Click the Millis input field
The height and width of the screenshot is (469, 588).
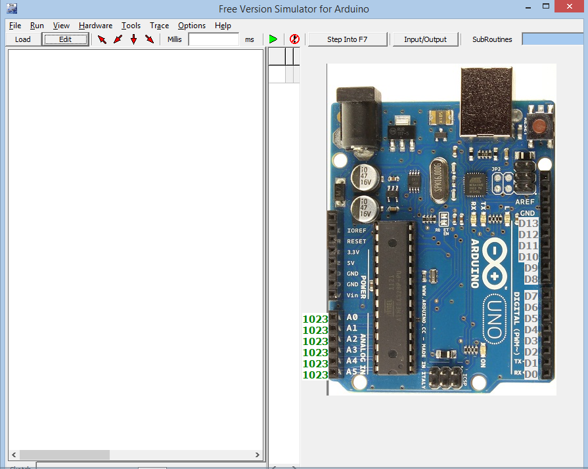pyautogui.click(x=214, y=39)
